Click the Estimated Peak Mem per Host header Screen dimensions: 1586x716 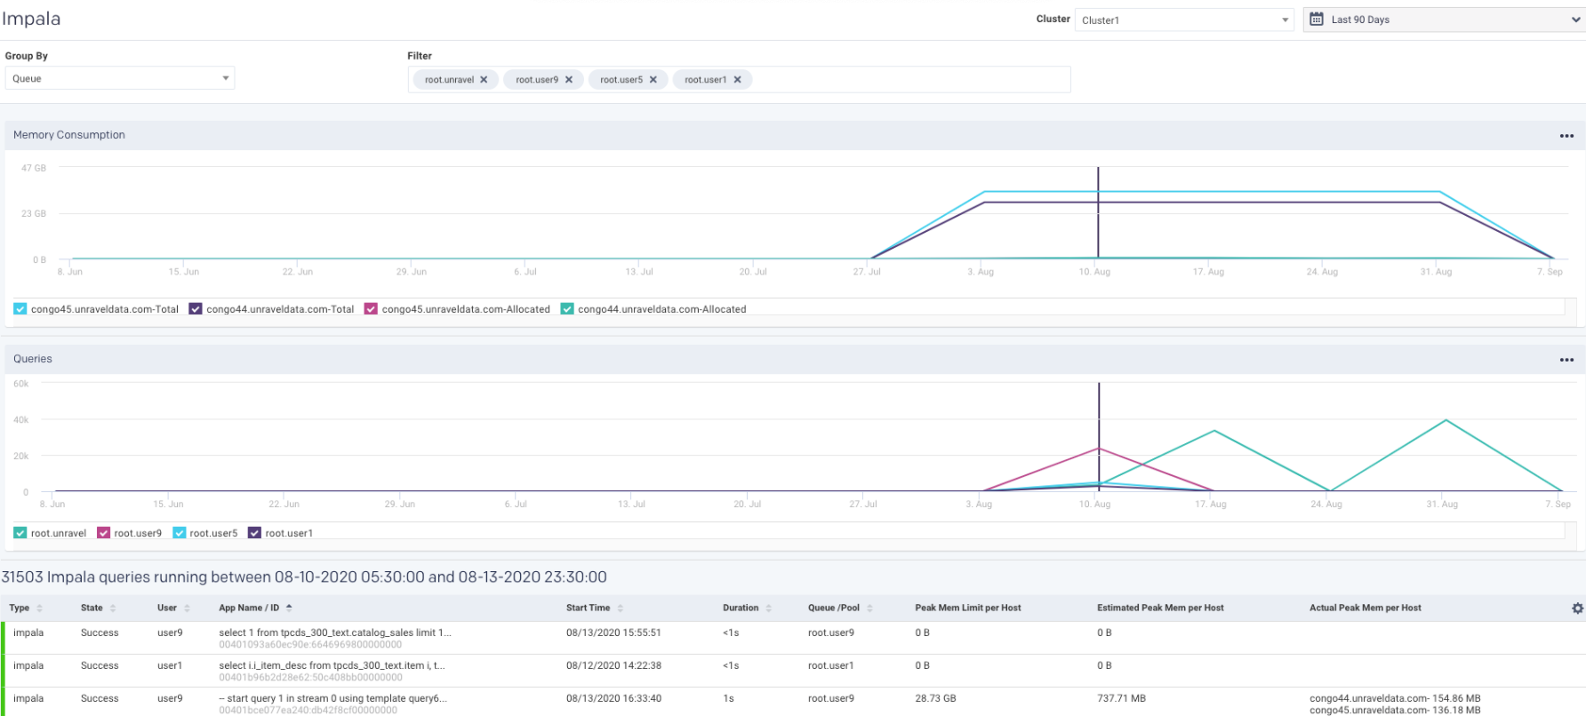coord(1160,608)
